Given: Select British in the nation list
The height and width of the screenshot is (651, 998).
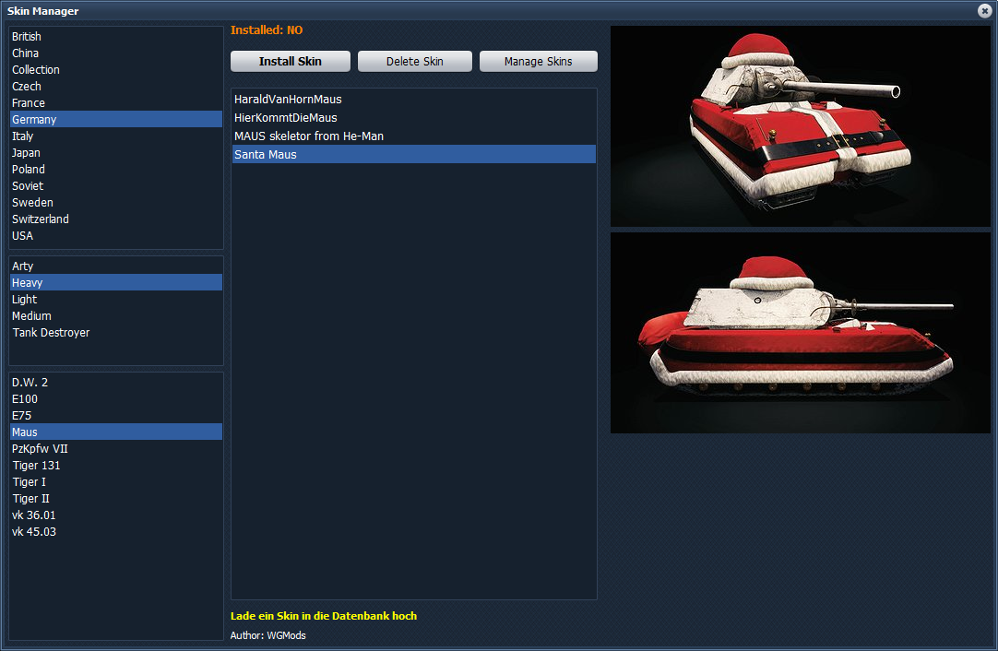Looking at the screenshot, I should tap(116, 36).
